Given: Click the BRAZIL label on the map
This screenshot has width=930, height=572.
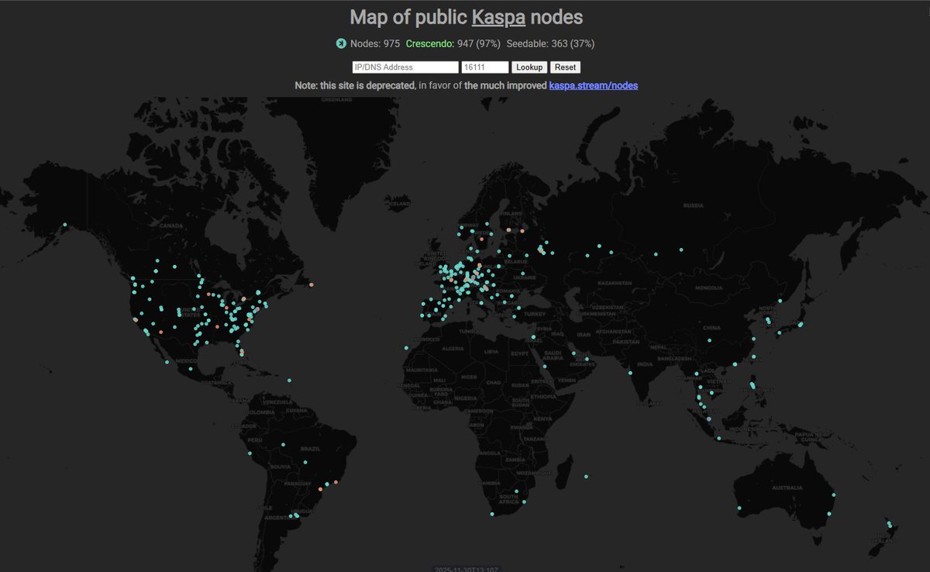Looking at the screenshot, I should tap(310, 450).
